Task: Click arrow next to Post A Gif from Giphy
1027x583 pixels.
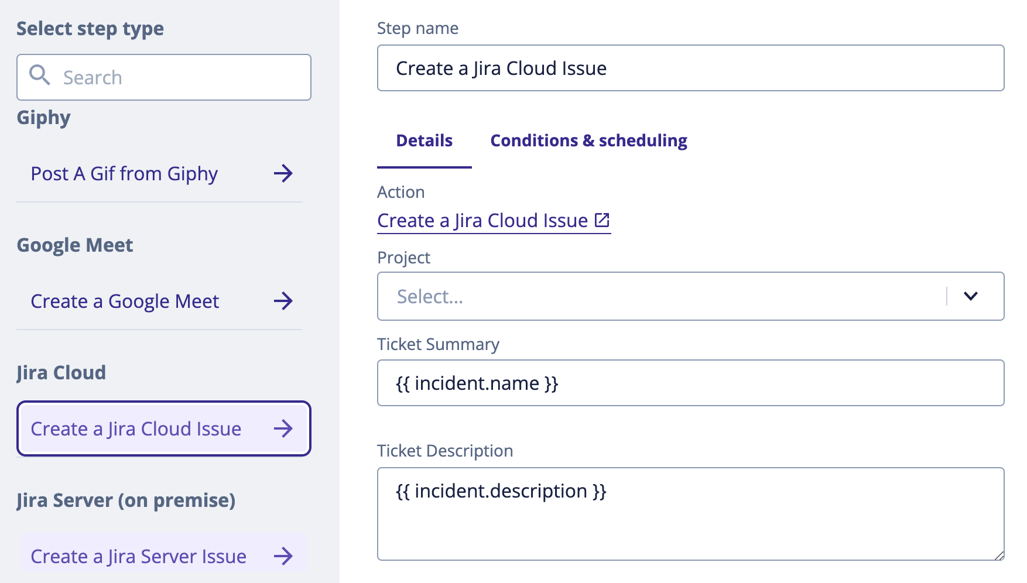Action: coord(283,173)
